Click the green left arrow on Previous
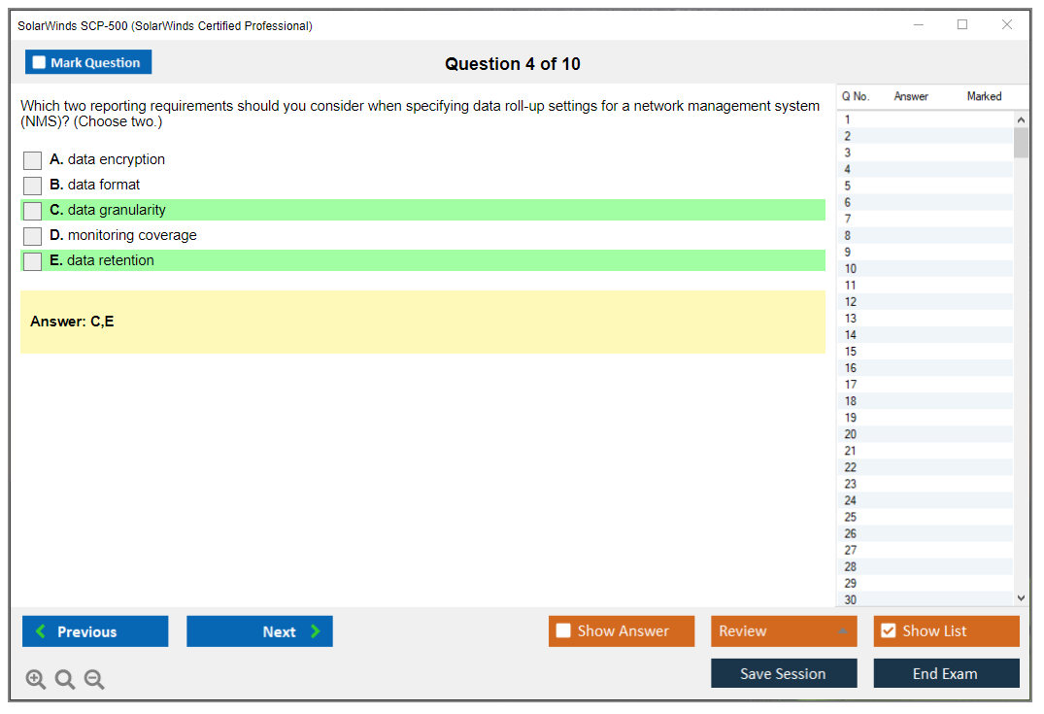The height and width of the screenshot is (714, 1044). [x=41, y=631]
